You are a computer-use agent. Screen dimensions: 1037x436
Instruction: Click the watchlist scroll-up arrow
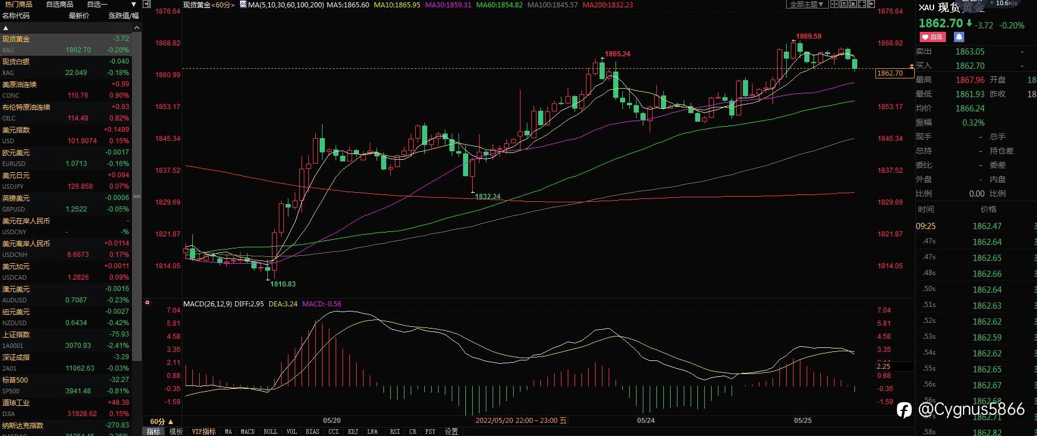point(137,27)
